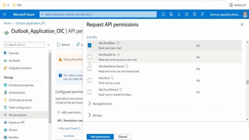Click the user account avatar
This screenshot has width=249, height=140.
(x=245, y=14)
